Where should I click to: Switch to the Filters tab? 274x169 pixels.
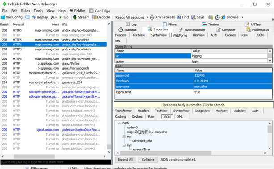pyautogui.click(x=169, y=25)
